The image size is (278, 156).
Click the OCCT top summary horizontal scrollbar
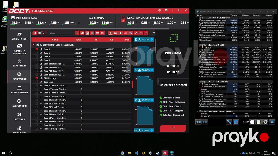[89, 28]
